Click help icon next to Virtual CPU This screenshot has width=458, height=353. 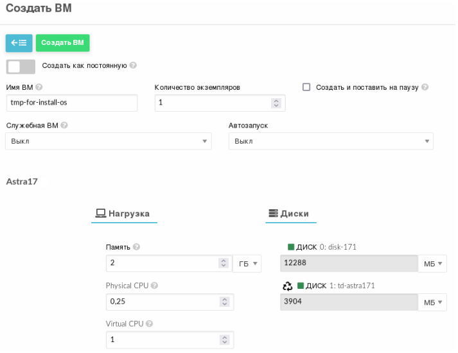149,324
